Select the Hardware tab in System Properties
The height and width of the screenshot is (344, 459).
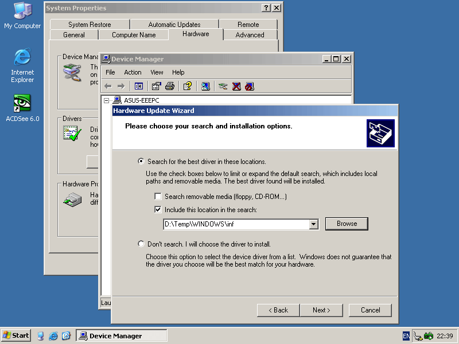(x=196, y=34)
